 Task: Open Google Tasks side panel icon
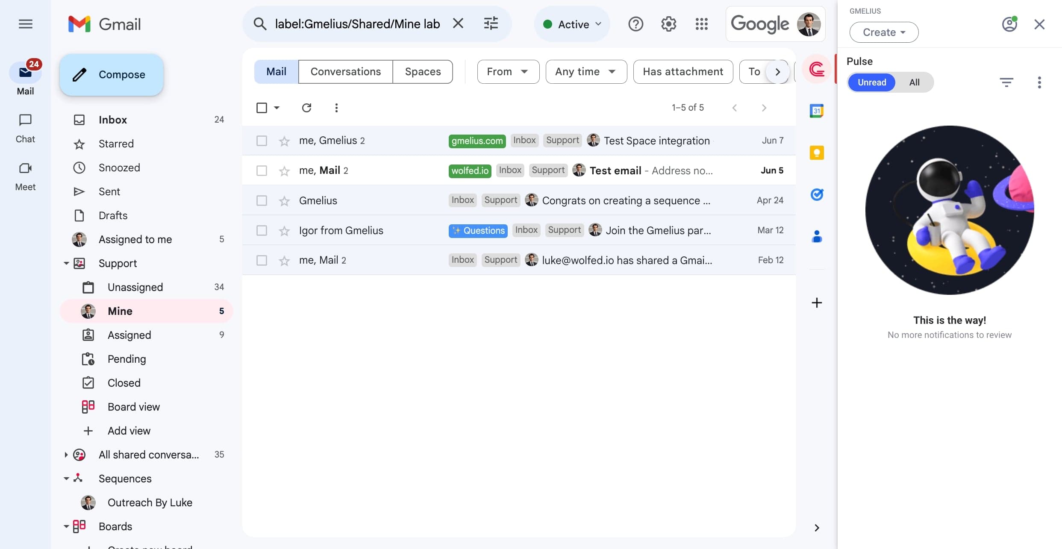(x=816, y=194)
